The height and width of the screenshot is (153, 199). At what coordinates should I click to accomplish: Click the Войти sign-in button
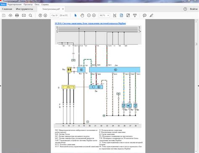194,9
